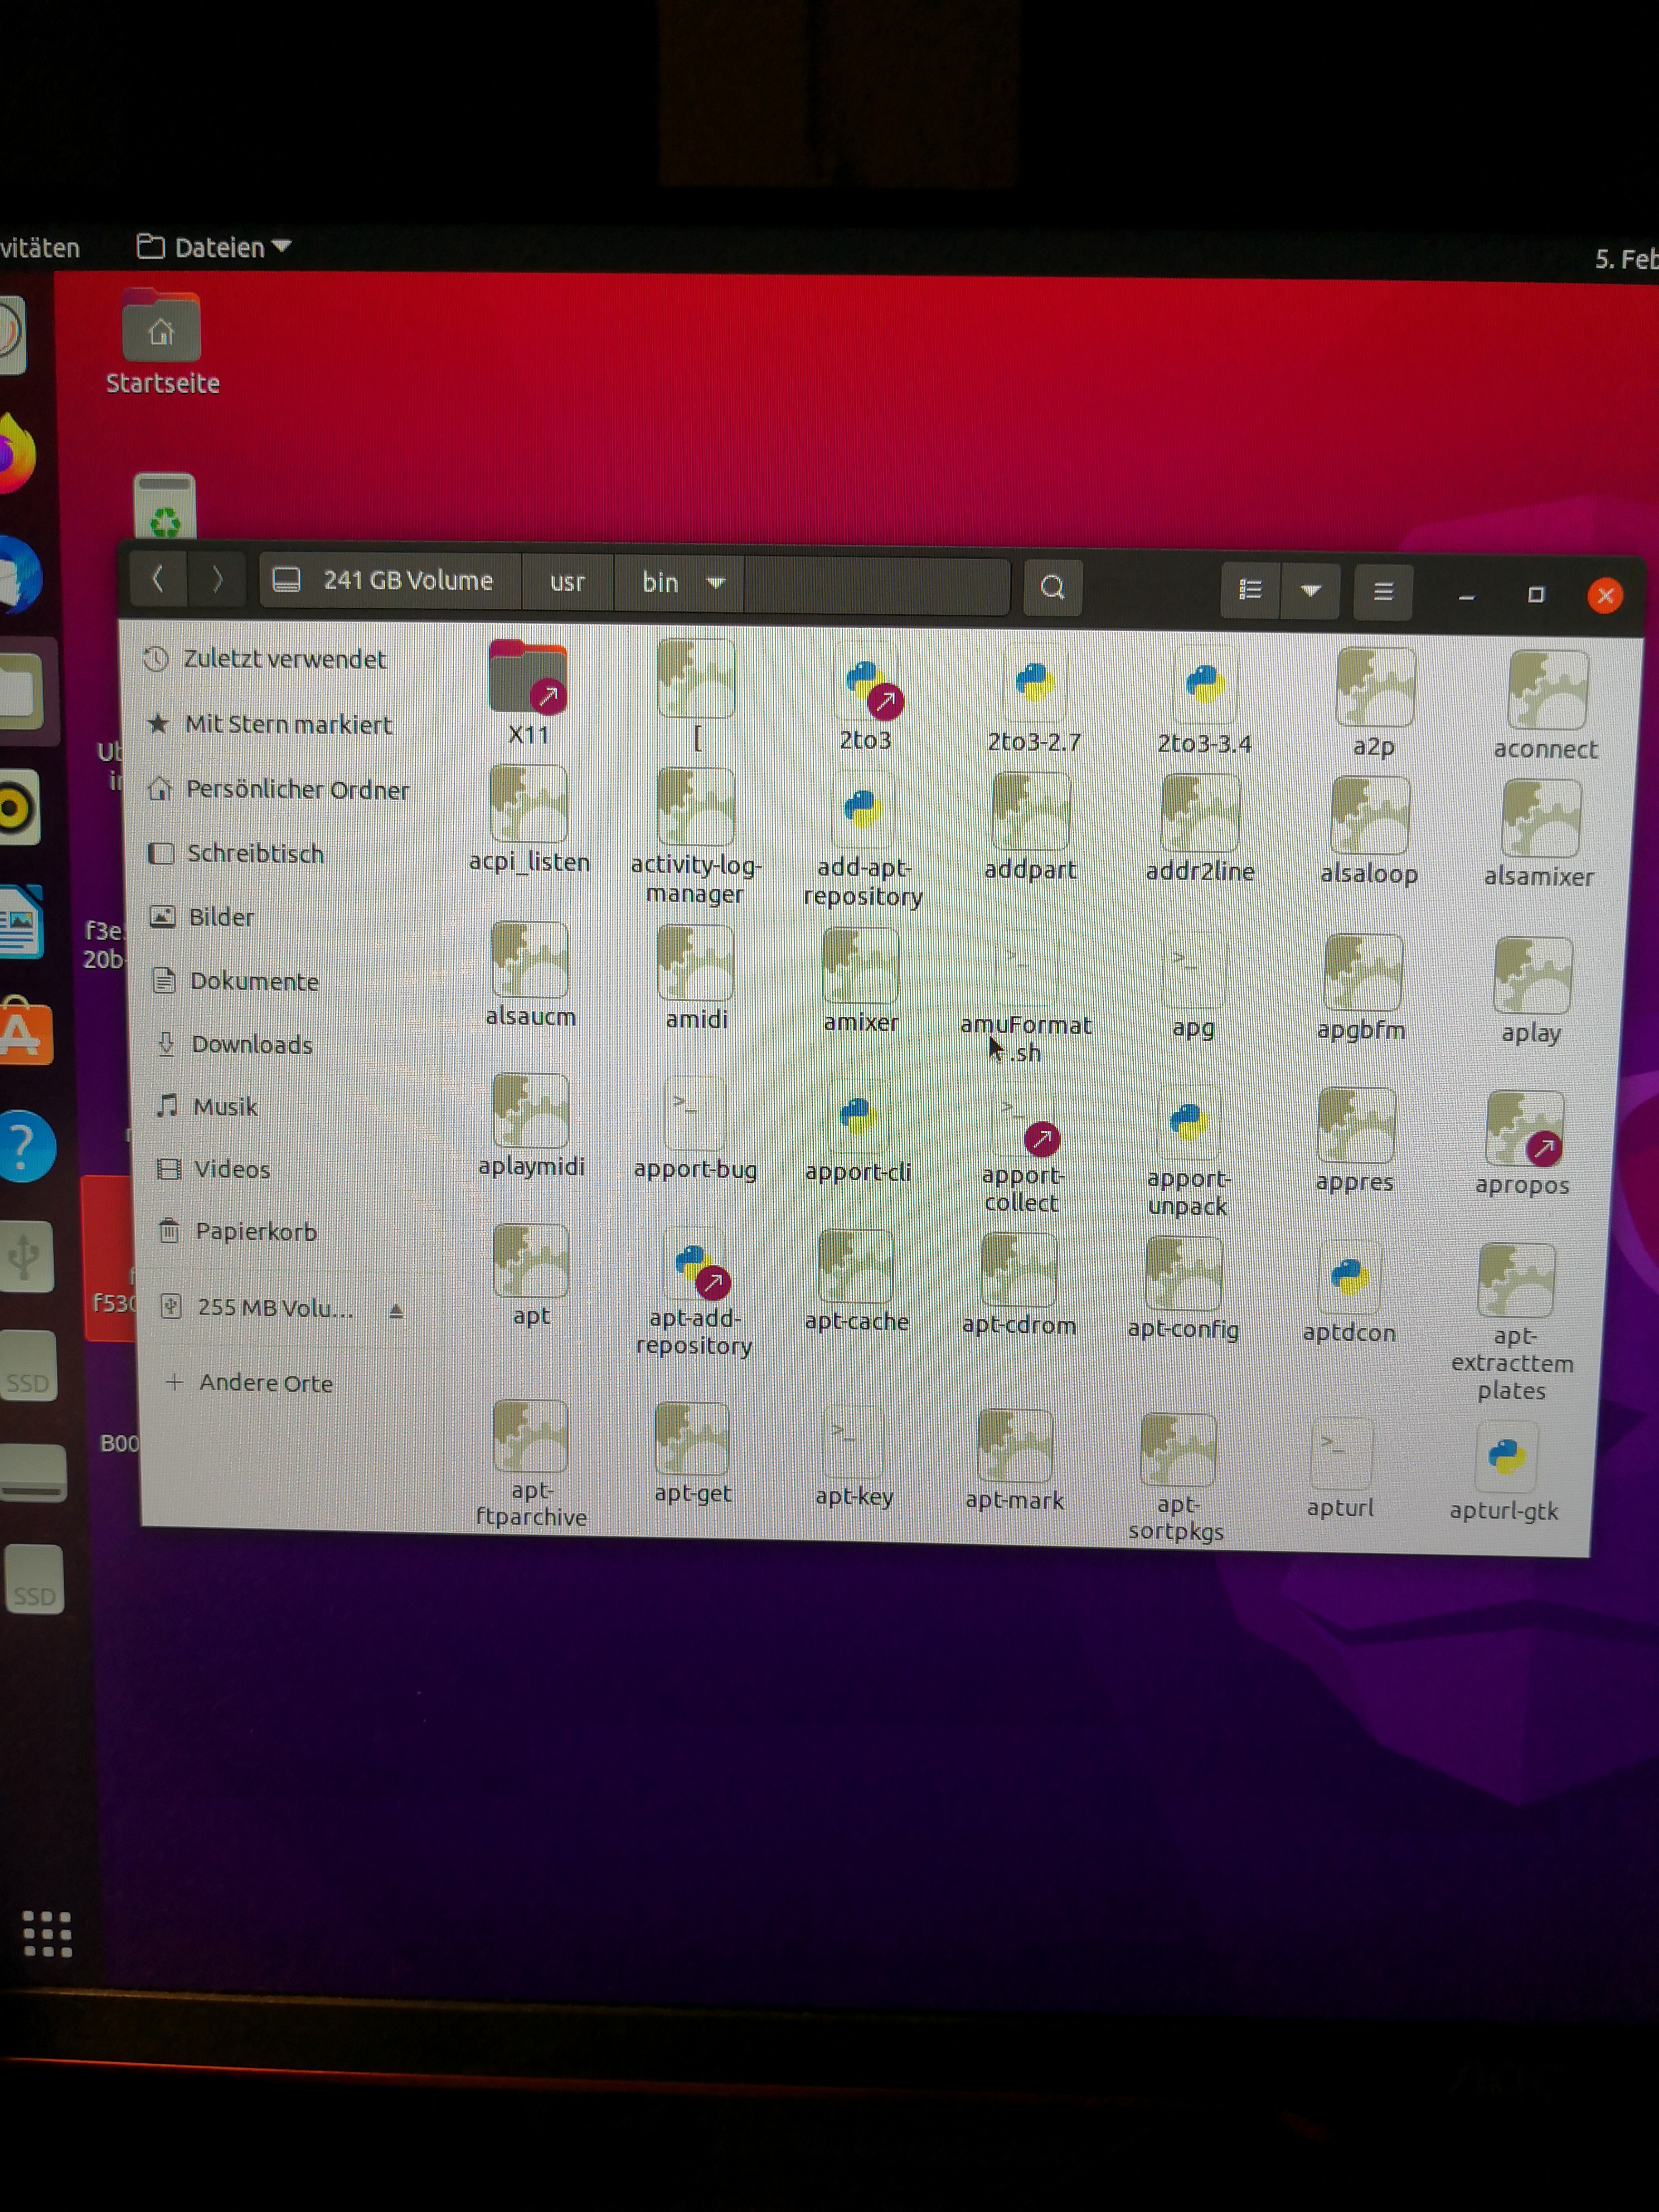This screenshot has height=2212, width=1659.
Task: Open Andere Orte in sidebar
Action: point(265,1383)
